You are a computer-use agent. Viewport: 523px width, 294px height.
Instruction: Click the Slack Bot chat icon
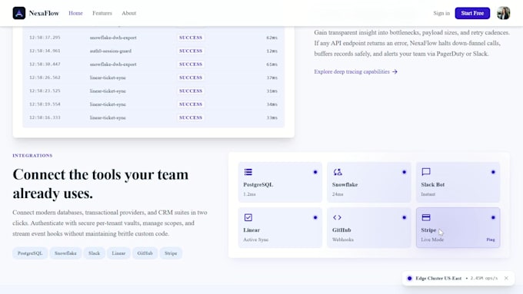pyautogui.click(x=426, y=172)
